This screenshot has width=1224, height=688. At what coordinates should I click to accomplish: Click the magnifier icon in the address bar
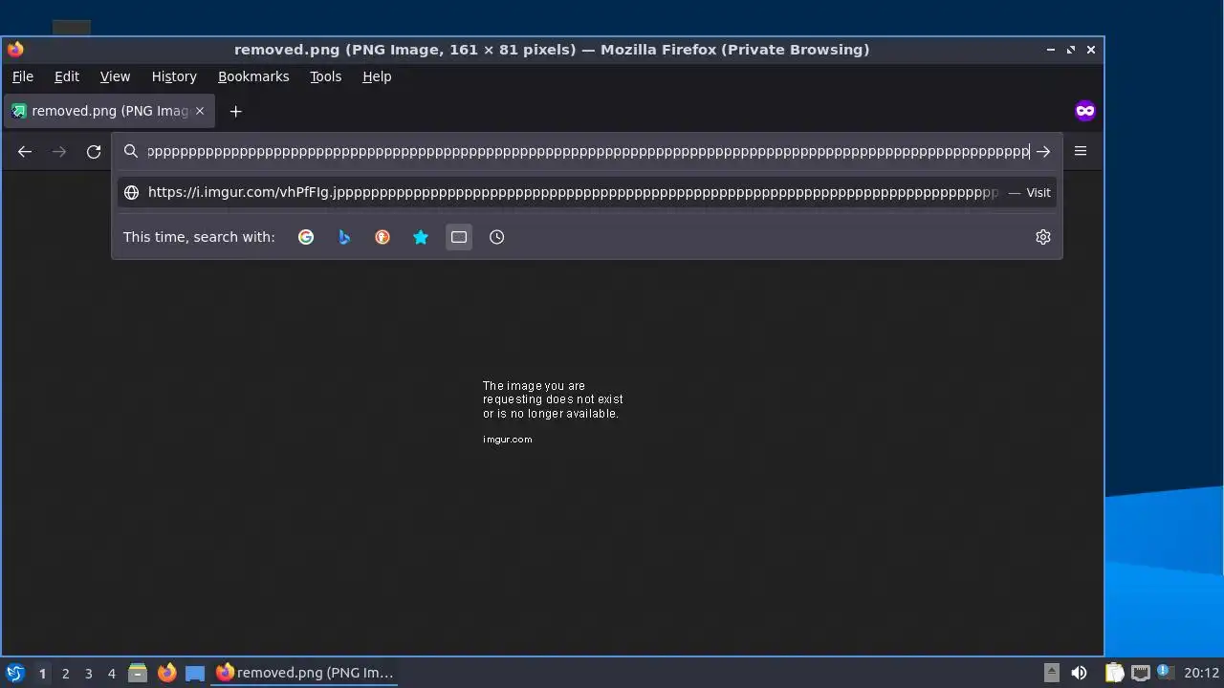(131, 151)
